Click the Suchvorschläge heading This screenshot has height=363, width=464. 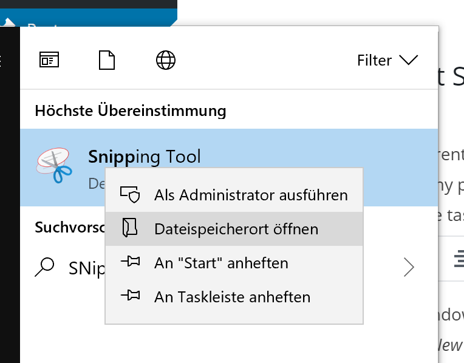[x=70, y=228]
